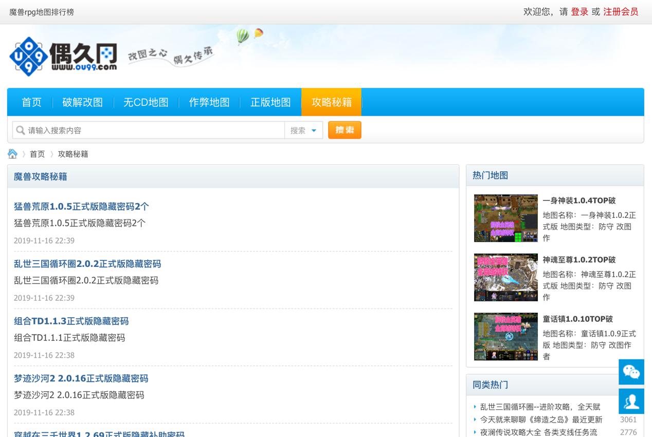
Task: Open the 无CD地图 nav tab
Action: coord(146,102)
